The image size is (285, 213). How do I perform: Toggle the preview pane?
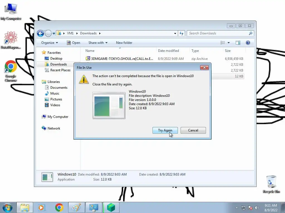coord(238,43)
